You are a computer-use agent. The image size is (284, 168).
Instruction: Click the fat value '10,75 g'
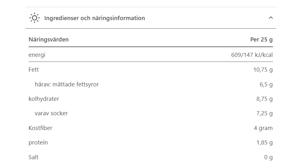point(263,70)
